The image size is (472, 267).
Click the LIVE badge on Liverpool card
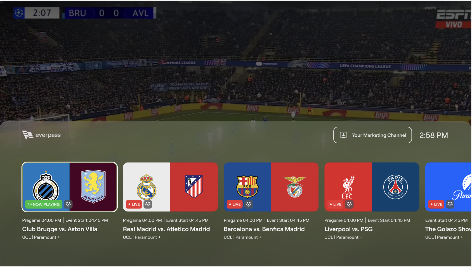click(x=336, y=204)
